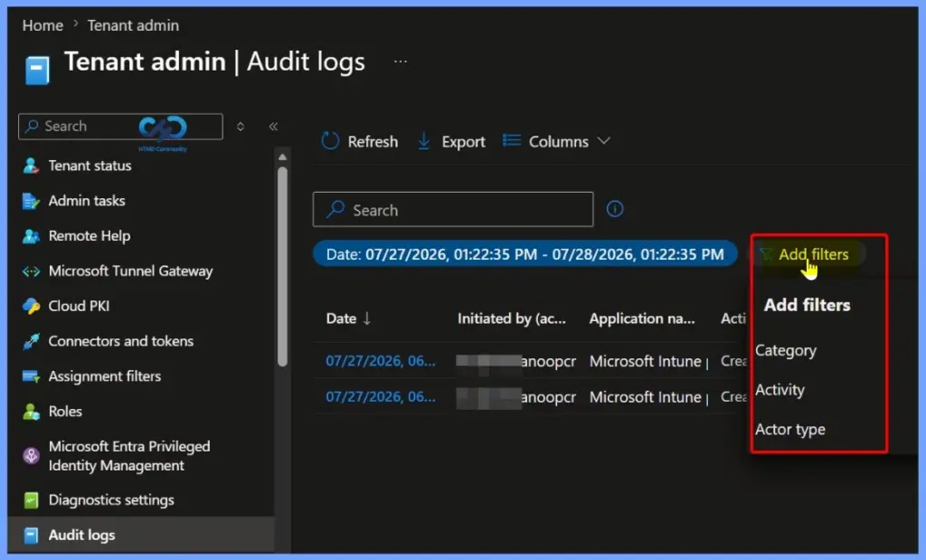
Task: Click the Date range filter pill
Action: [x=525, y=254]
